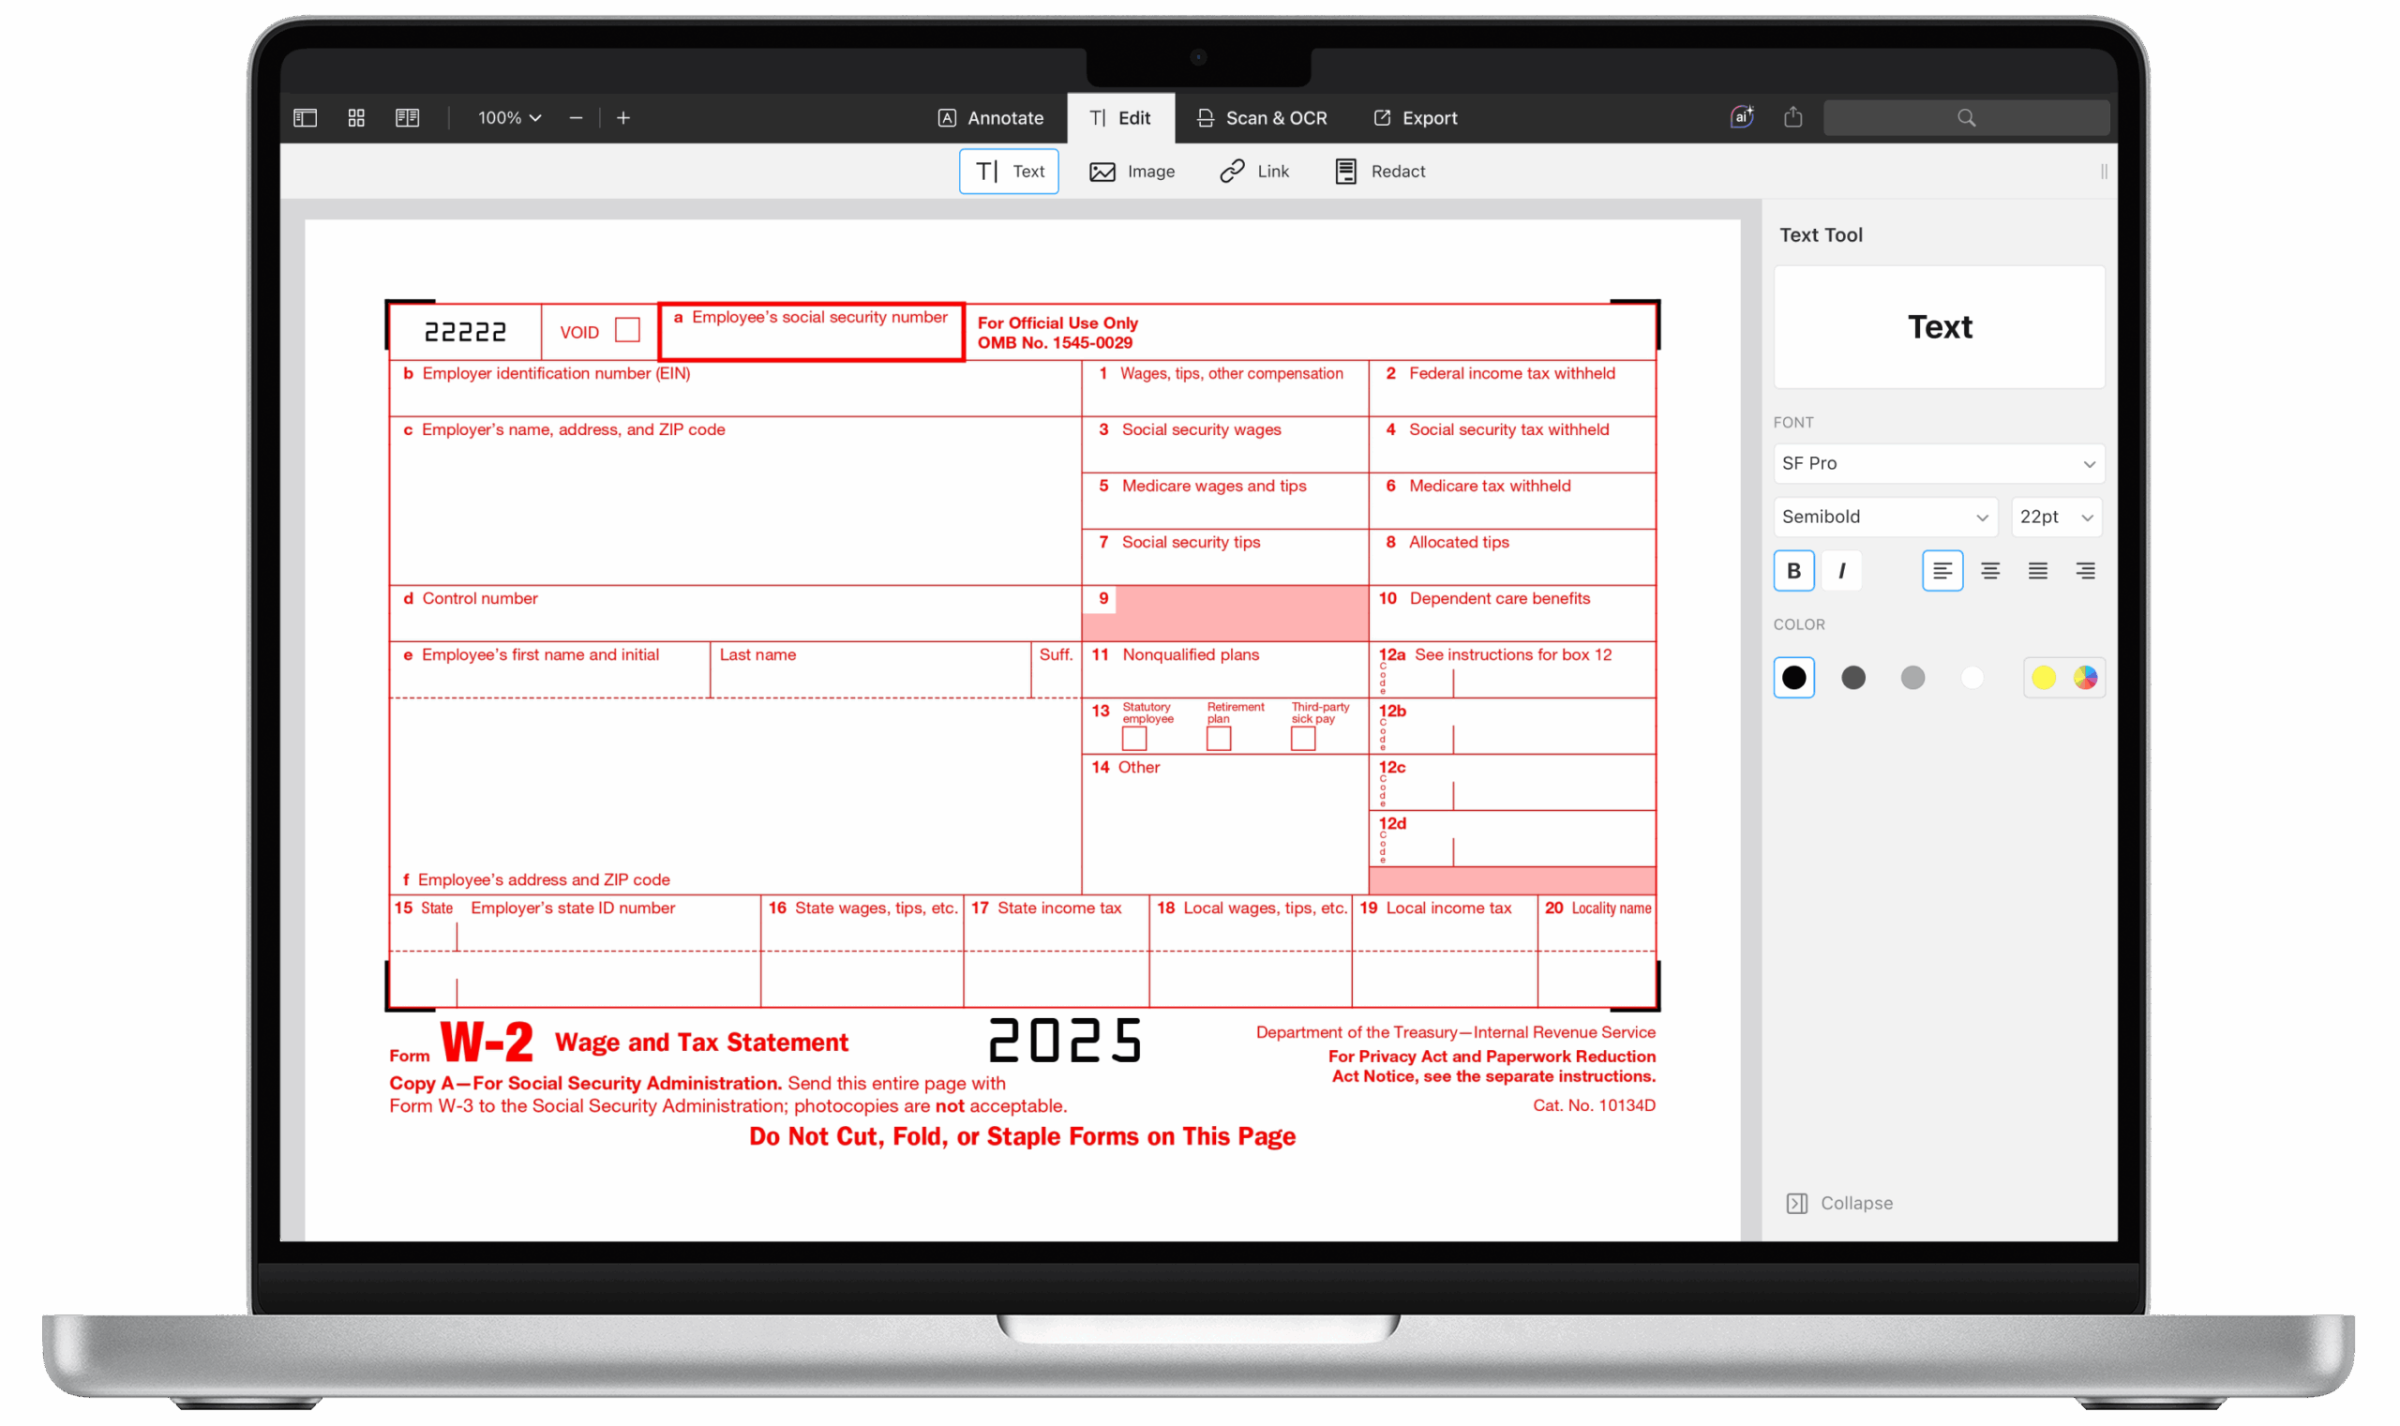Open the 22pt font size dropdown
Image resolution: width=2400 pixels, height=1426 pixels.
(x=2056, y=517)
